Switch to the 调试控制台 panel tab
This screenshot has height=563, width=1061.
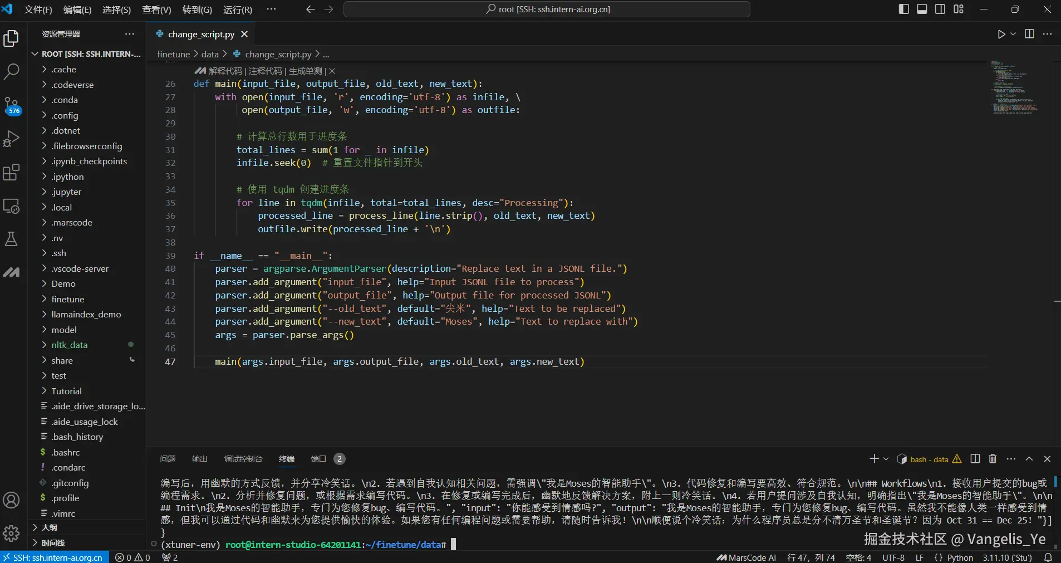click(x=243, y=459)
